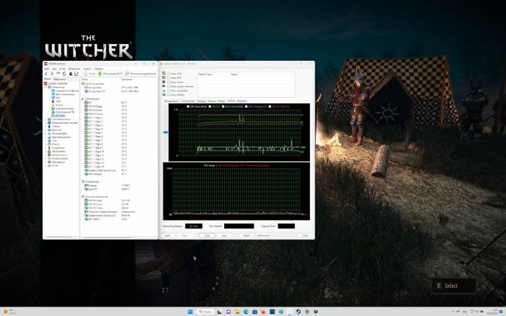506x316 pixels.
Task: Expand the Хранение данных tree node
Action: [x=46, y=137]
